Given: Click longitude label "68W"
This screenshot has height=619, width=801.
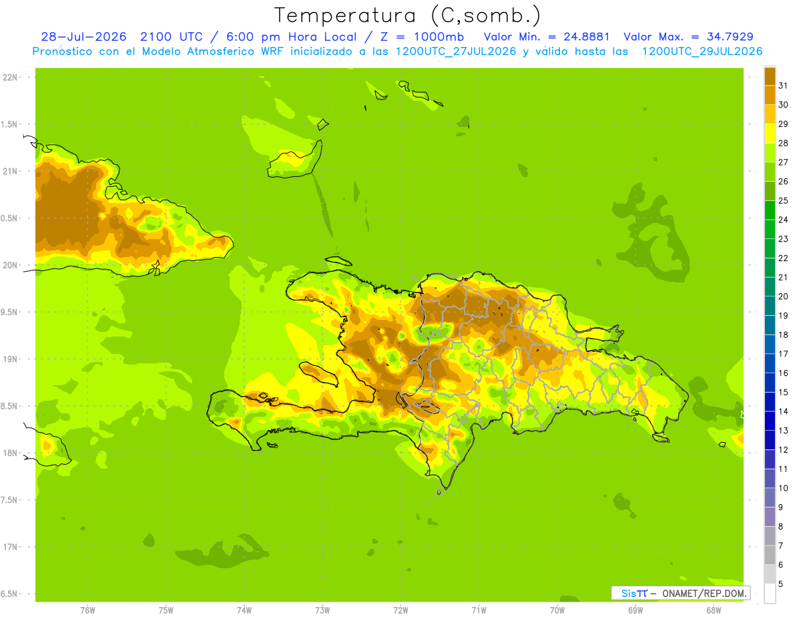Looking at the screenshot, I should click(714, 610).
